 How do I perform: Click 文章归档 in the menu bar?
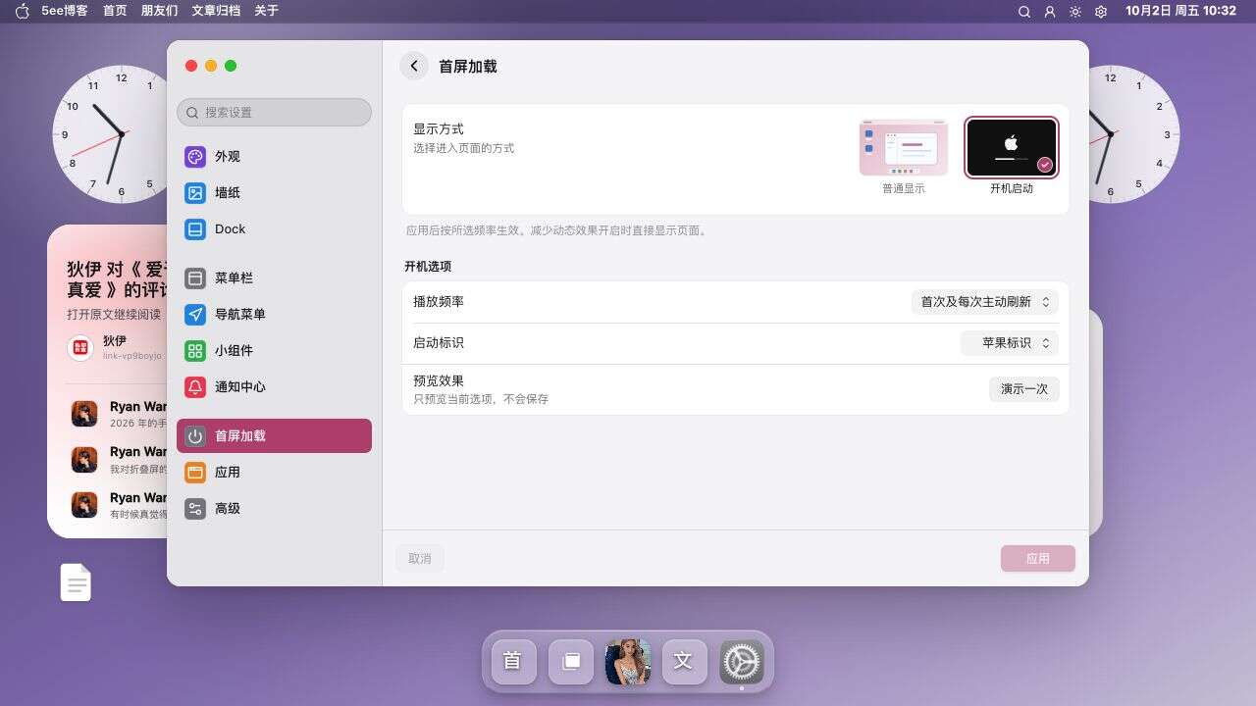click(x=216, y=11)
